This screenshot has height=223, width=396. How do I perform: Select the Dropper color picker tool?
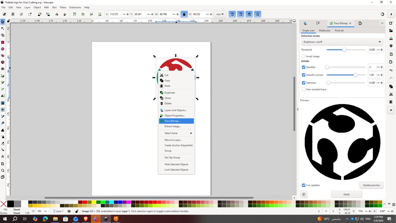3,116
